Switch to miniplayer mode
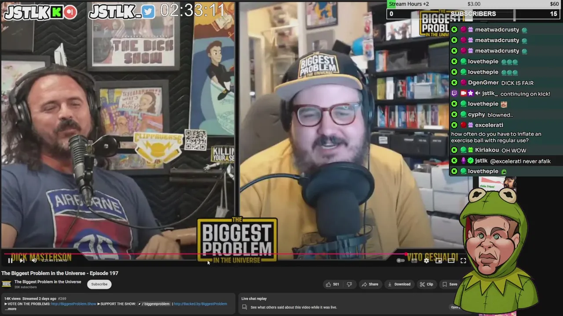This screenshot has width=563, height=316. click(x=439, y=261)
